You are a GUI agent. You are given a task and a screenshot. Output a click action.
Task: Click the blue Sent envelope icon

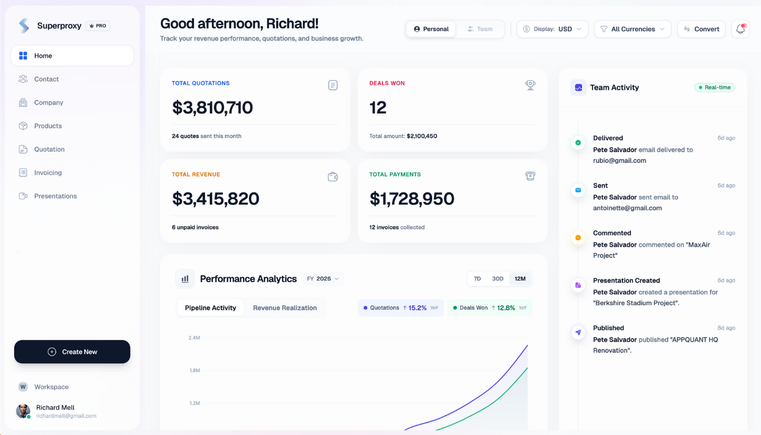578,190
